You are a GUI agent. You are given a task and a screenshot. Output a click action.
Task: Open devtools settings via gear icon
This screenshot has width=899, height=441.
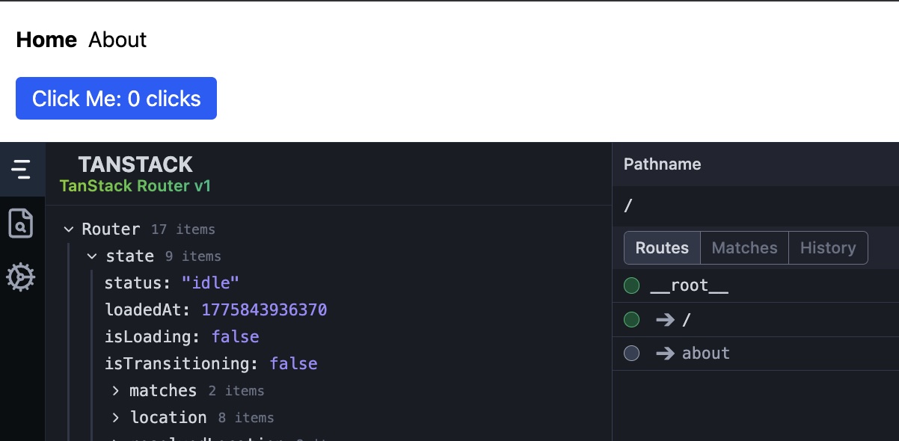[x=22, y=277]
